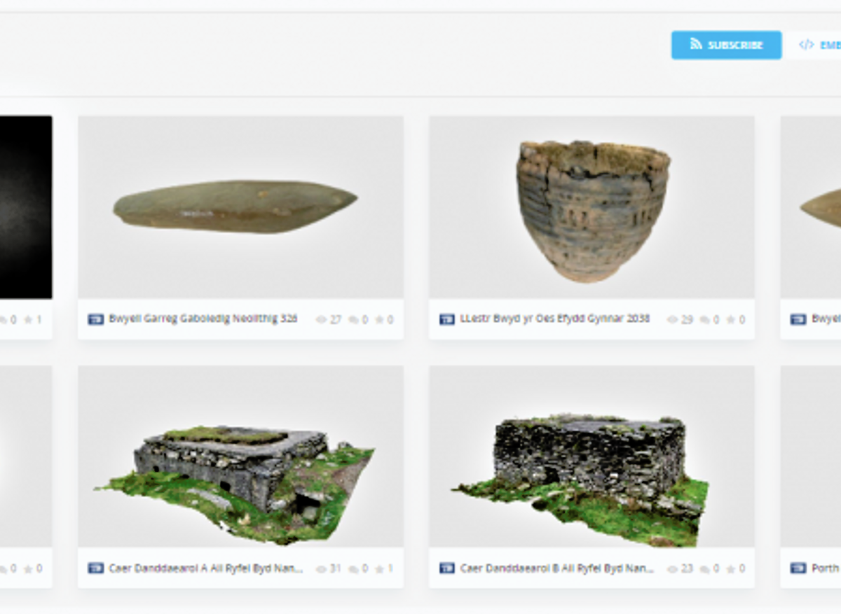Click the Subscribe button

726,45
